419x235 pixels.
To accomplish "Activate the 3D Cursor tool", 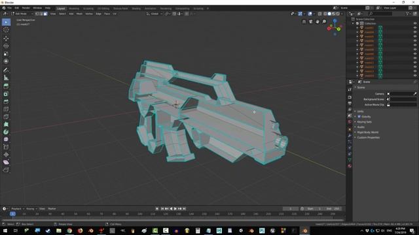I will (x=6, y=30).
